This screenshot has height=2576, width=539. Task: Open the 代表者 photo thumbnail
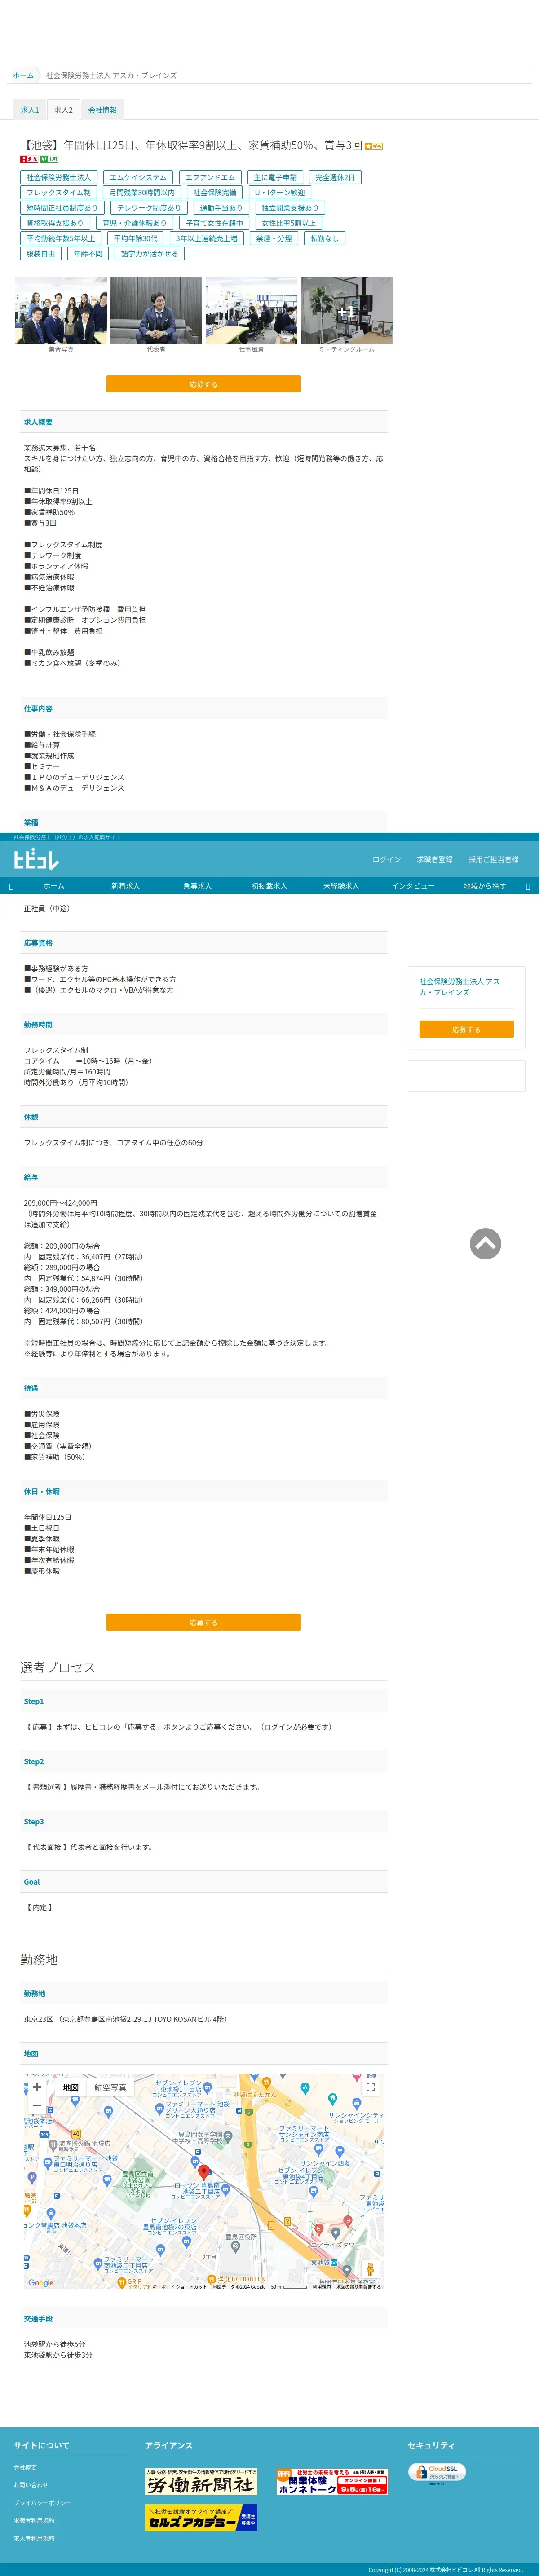[156, 311]
